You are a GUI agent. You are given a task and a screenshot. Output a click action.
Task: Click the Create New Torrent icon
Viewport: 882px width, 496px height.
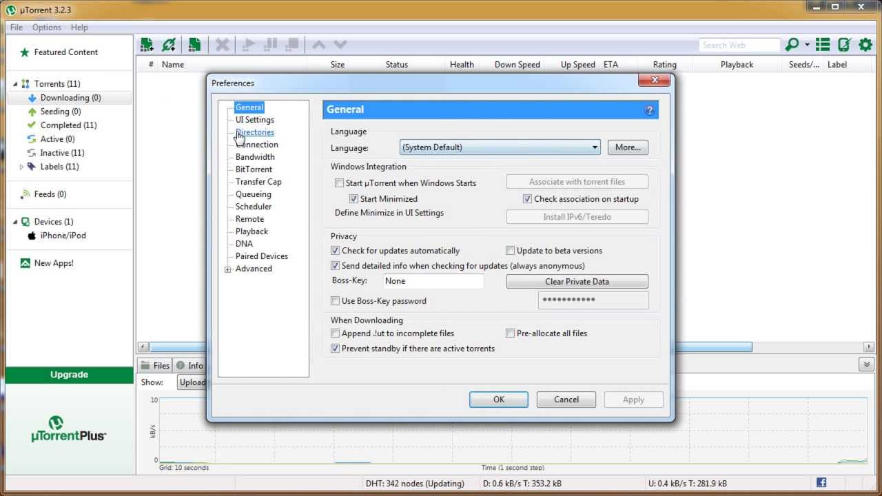coord(194,45)
